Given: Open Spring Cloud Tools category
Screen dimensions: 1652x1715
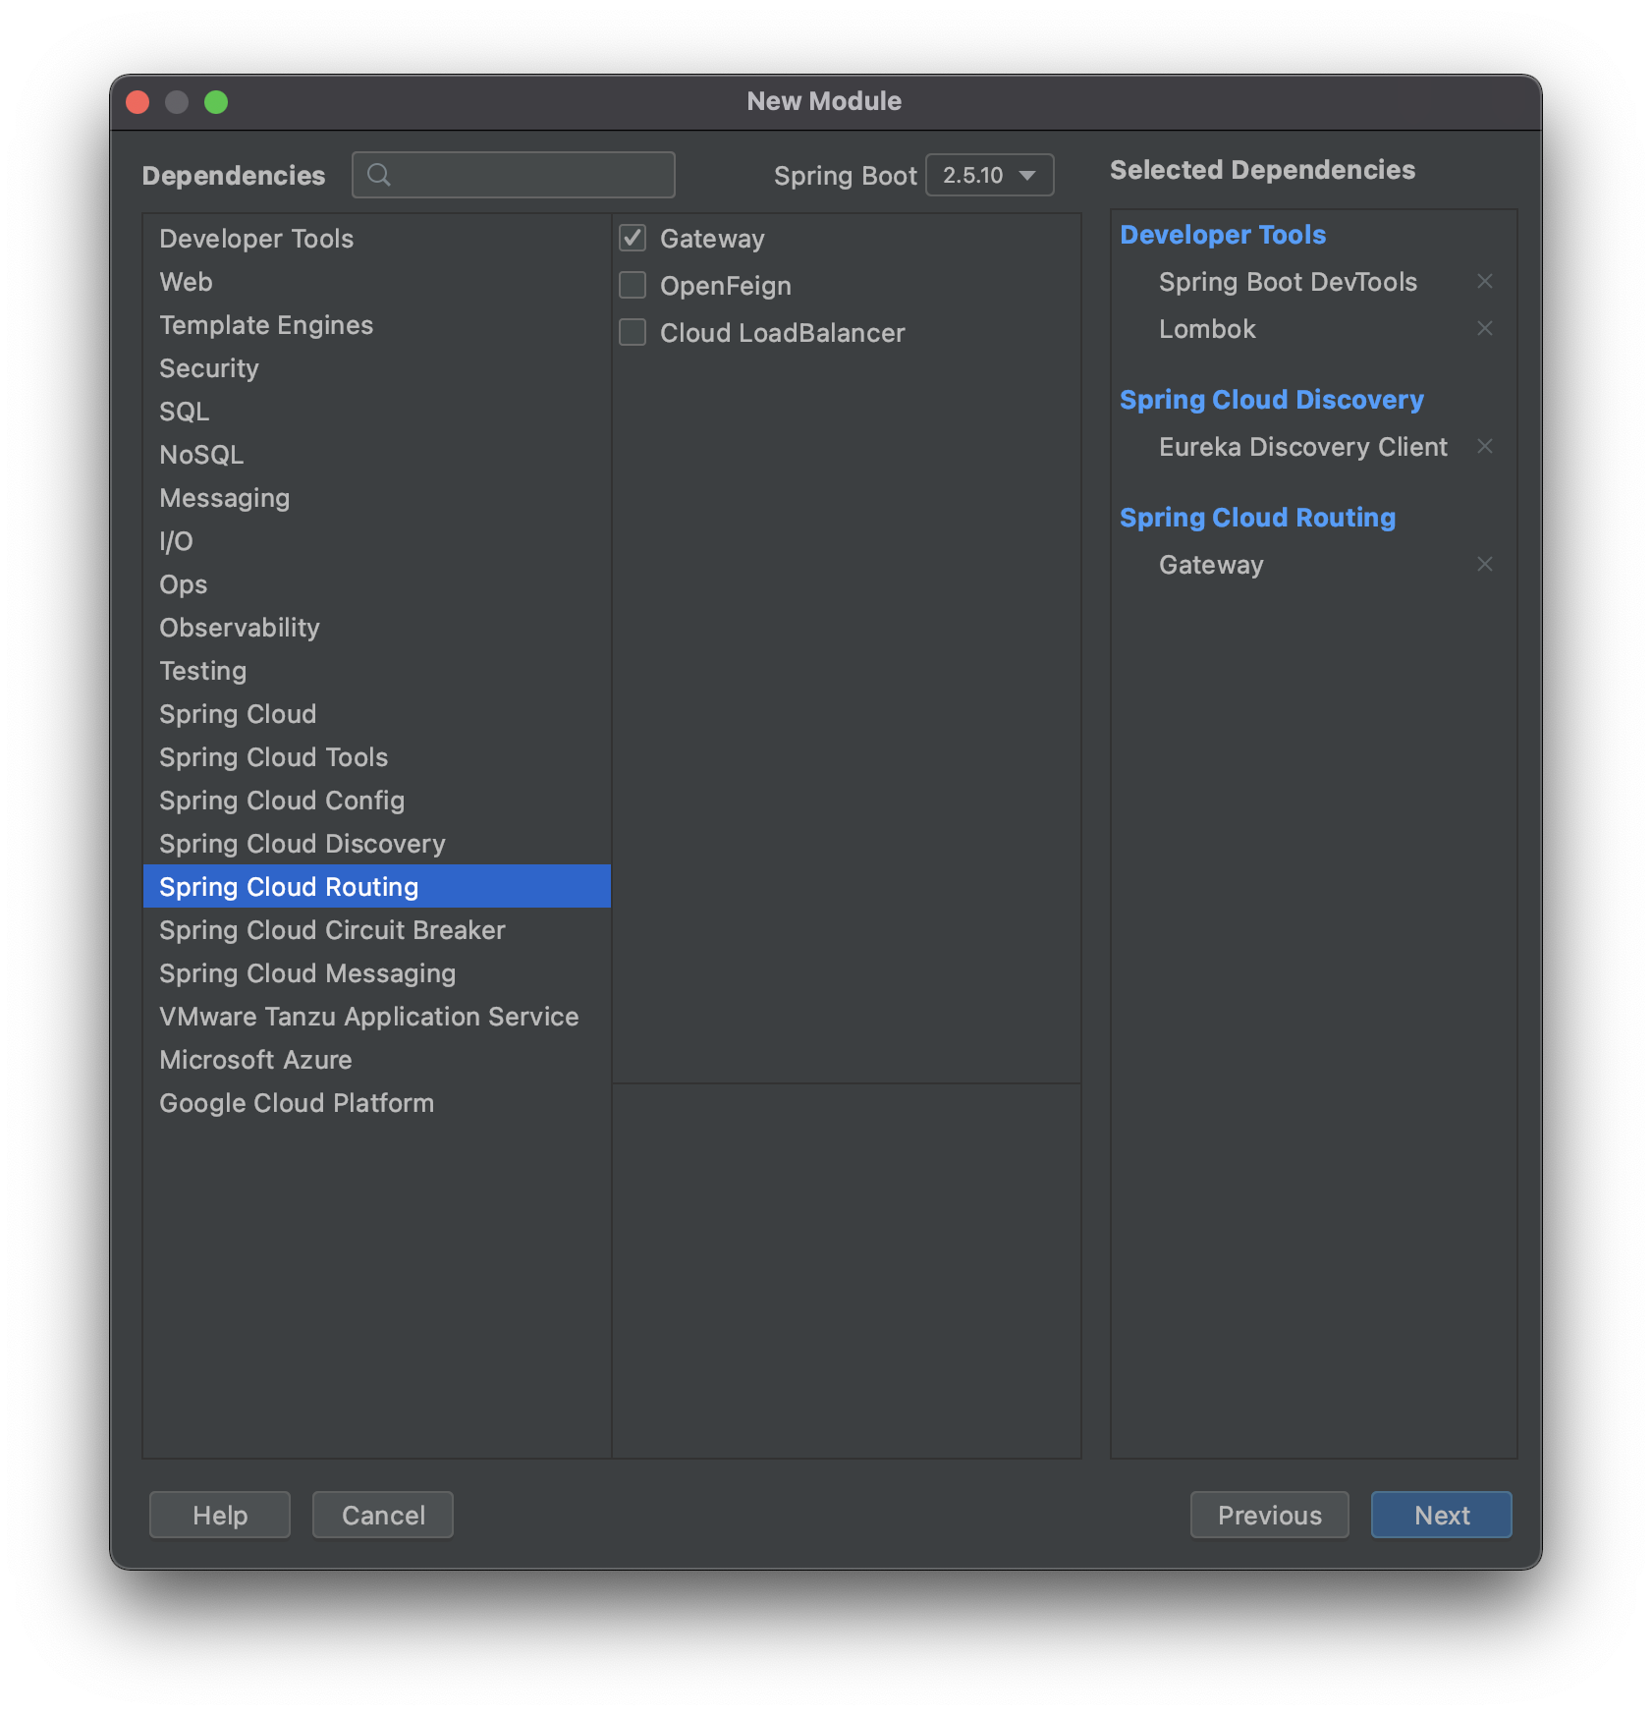Looking at the screenshot, I should 377,757.
